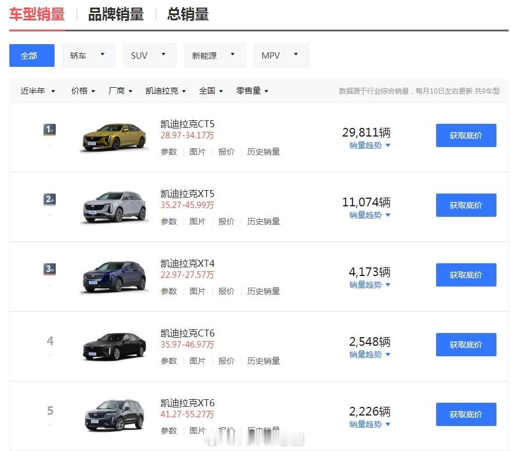Expand the 全国 region dropdown
Screen dimensions: 511x451
tap(211, 91)
